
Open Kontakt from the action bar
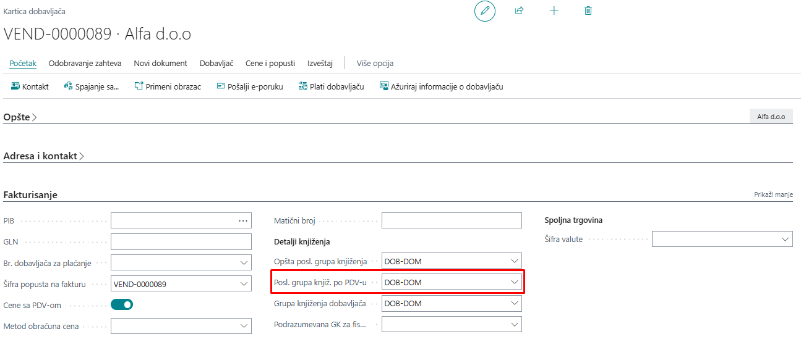(x=30, y=86)
